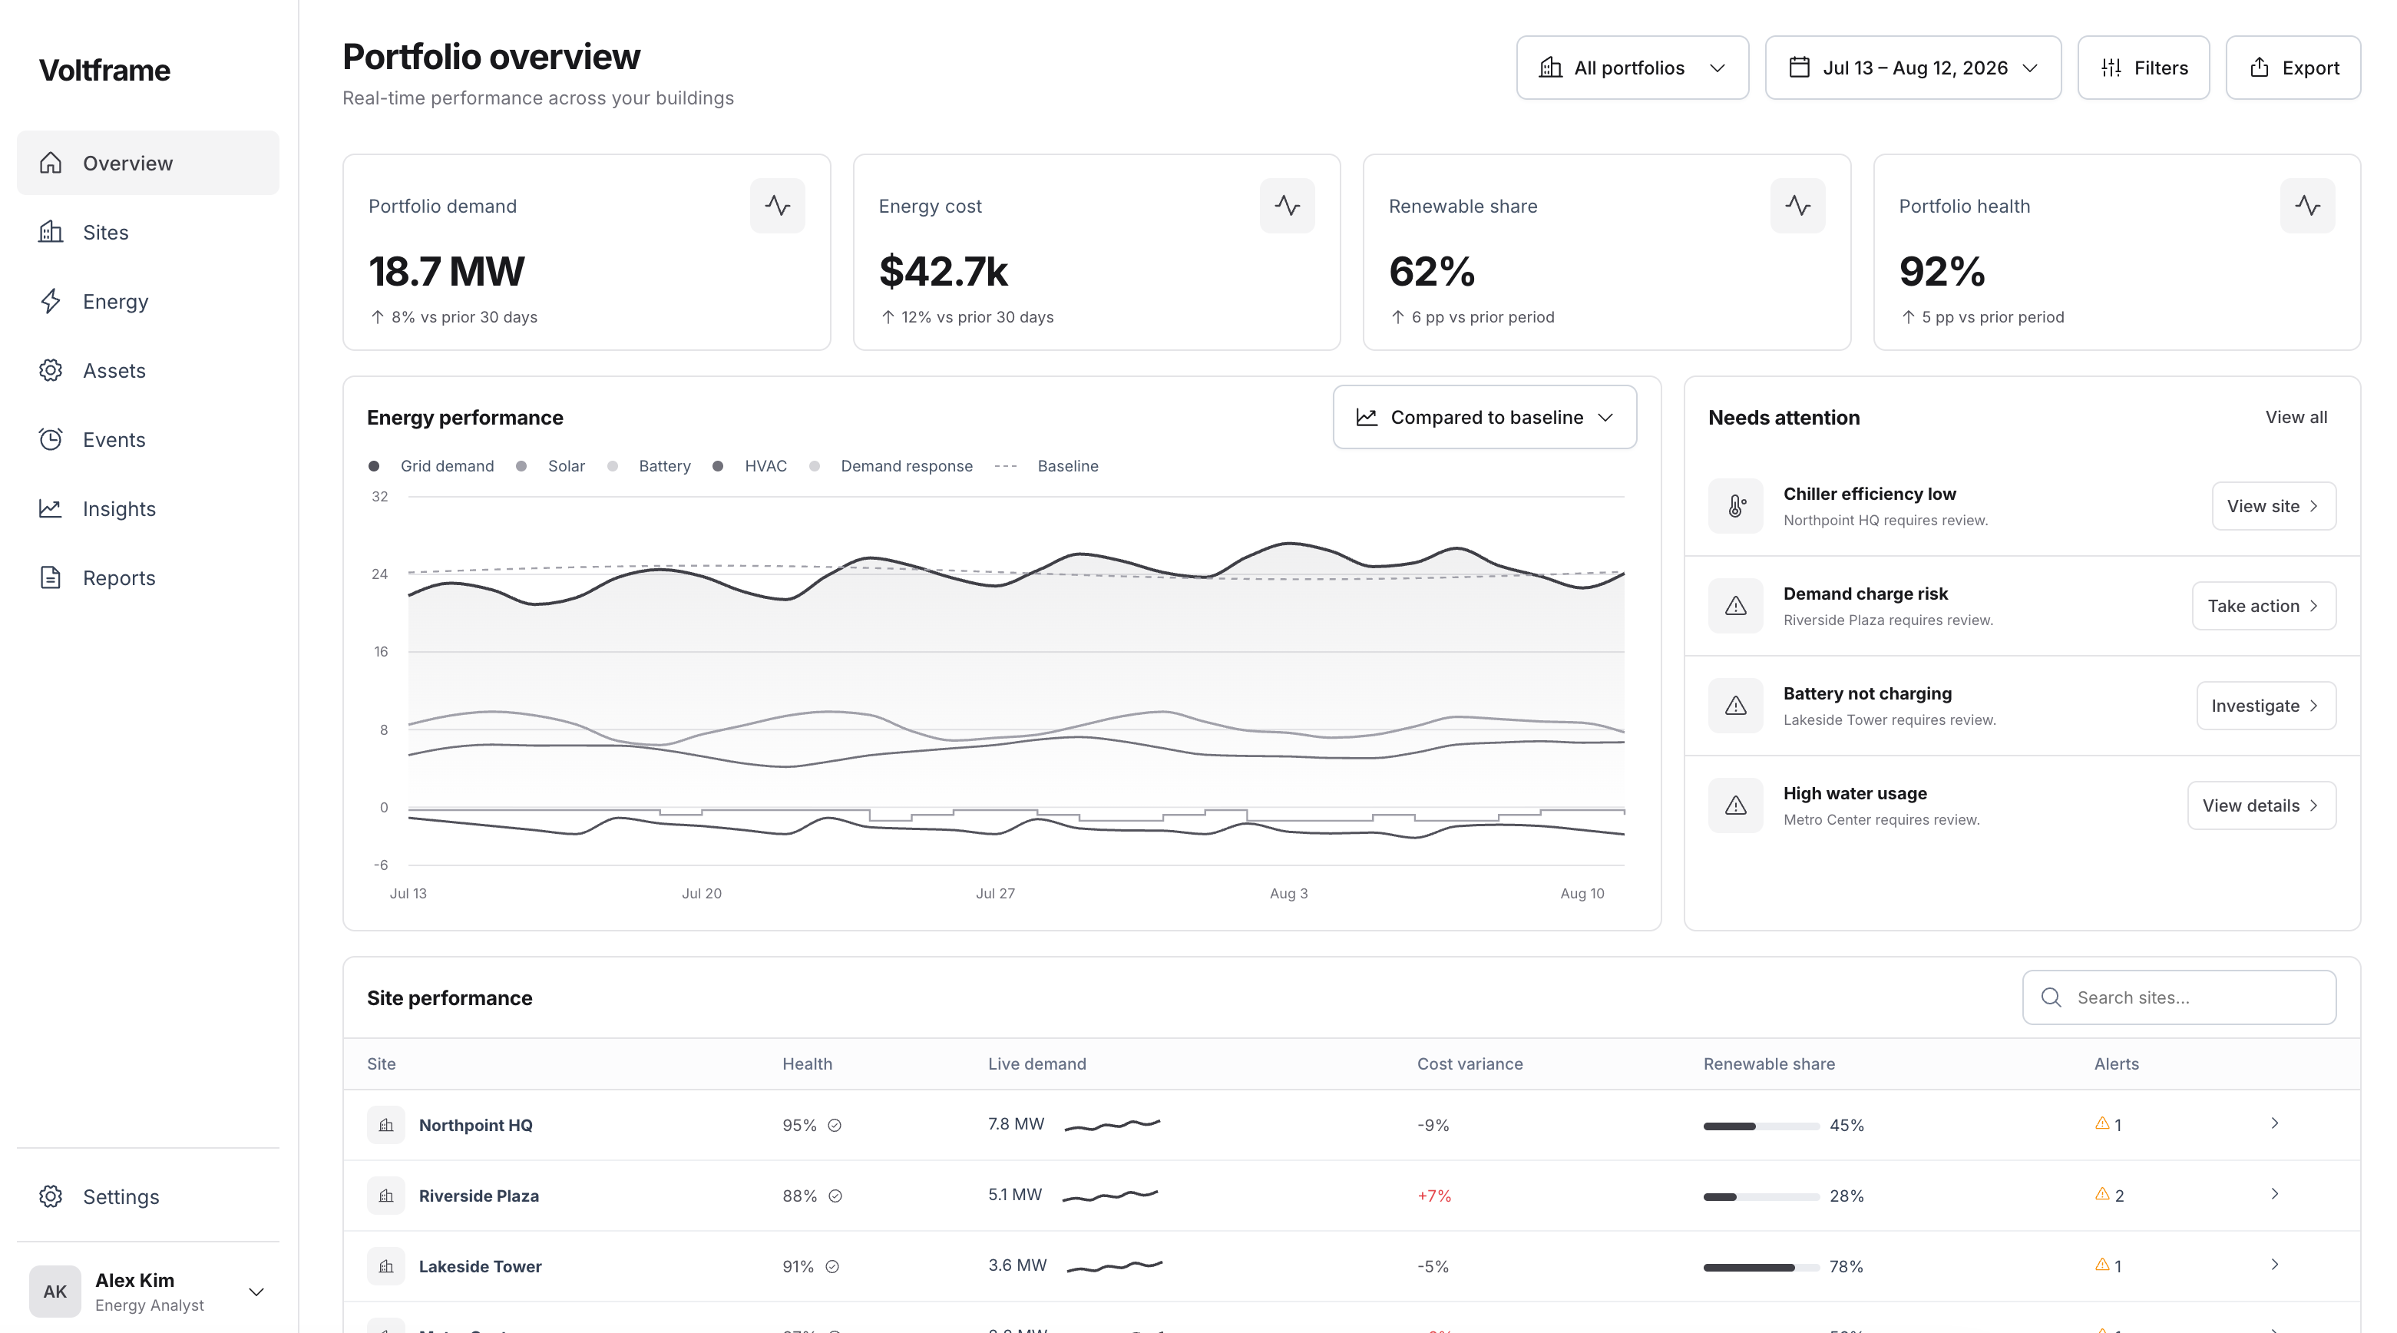Click the thermometer icon for Chiller efficiency low
Image resolution: width=2397 pixels, height=1333 pixels.
coord(1735,506)
